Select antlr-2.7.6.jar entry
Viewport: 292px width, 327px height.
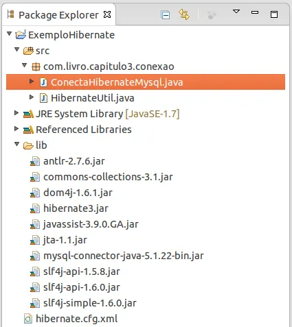point(74,161)
